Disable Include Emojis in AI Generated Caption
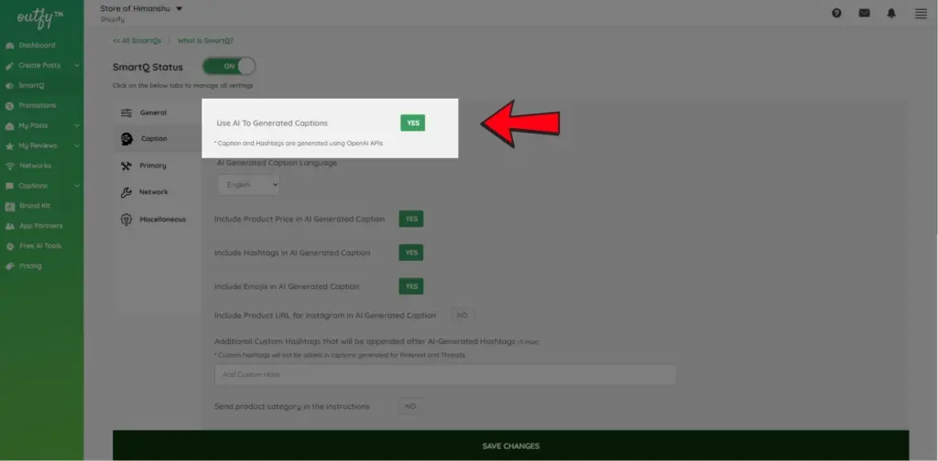 click(x=411, y=286)
